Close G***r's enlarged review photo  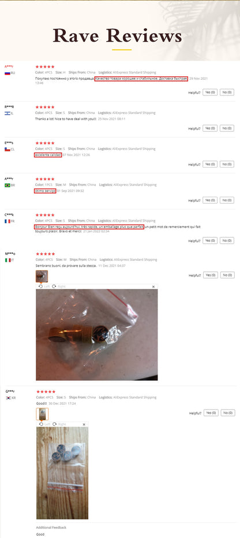coord(84,425)
